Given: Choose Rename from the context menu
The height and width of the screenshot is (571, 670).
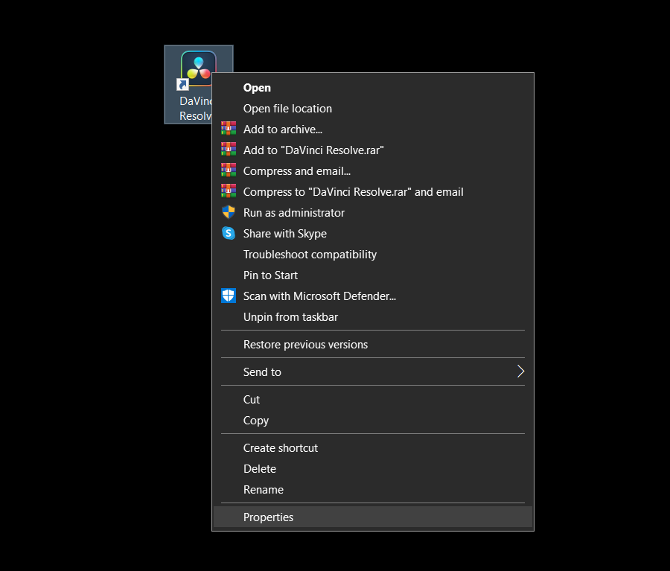Looking at the screenshot, I should (263, 490).
